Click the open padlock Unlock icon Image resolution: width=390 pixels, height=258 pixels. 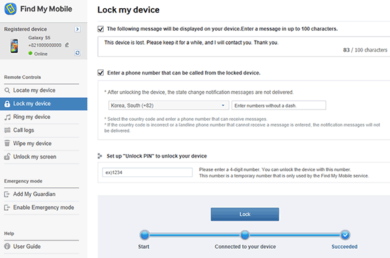click(x=7, y=157)
